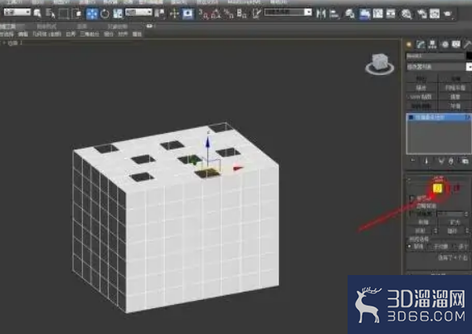The width and height of the screenshot is (472, 334).
Task: Open the Rendered Frame Window icon
Action: coord(435,13)
